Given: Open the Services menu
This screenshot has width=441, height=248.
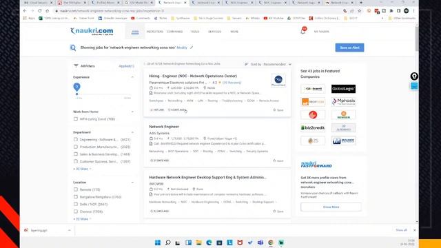Looking at the screenshot, I should pyautogui.click(x=214, y=32).
